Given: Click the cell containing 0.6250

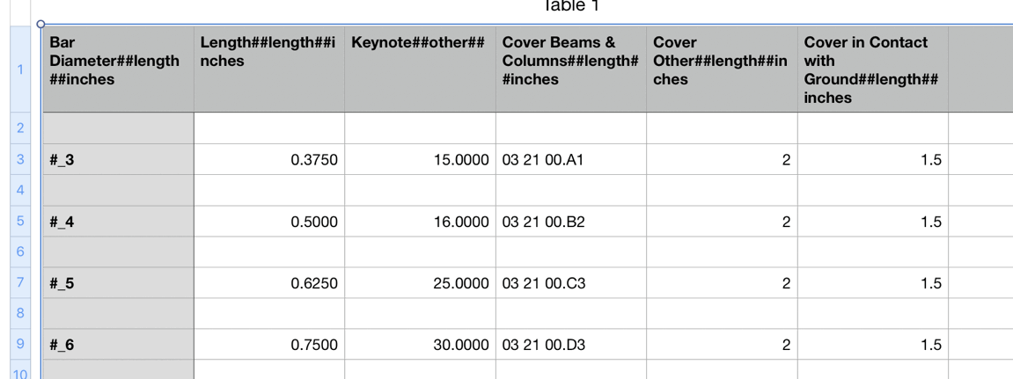Looking at the screenshot, I should pos(269,283).
